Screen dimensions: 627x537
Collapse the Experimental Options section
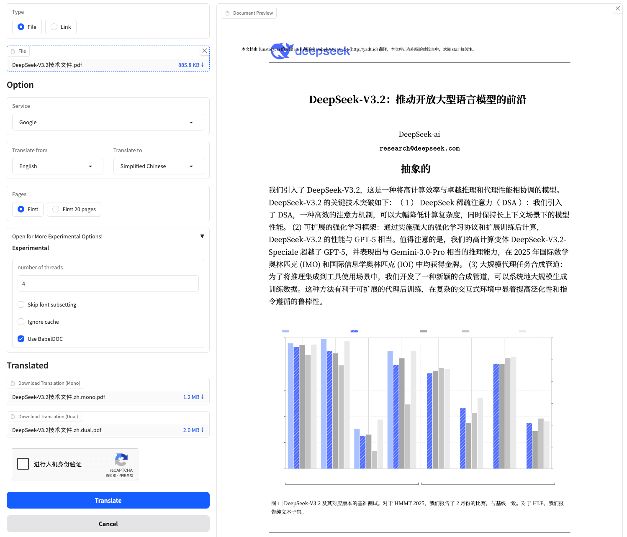tap(202, 236)
